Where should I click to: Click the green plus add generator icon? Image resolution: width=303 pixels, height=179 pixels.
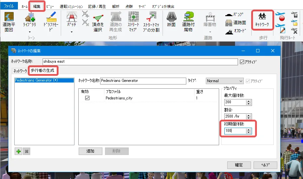coord(19,151)
